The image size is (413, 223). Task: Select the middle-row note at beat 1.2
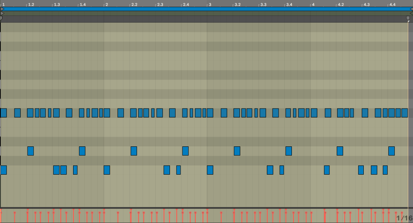31,151
